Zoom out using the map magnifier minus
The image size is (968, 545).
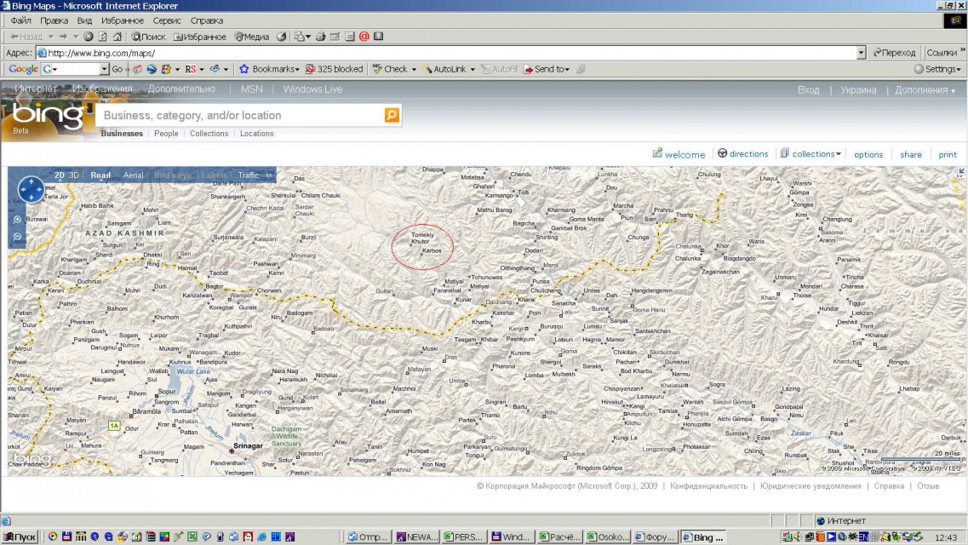(18, 236)
